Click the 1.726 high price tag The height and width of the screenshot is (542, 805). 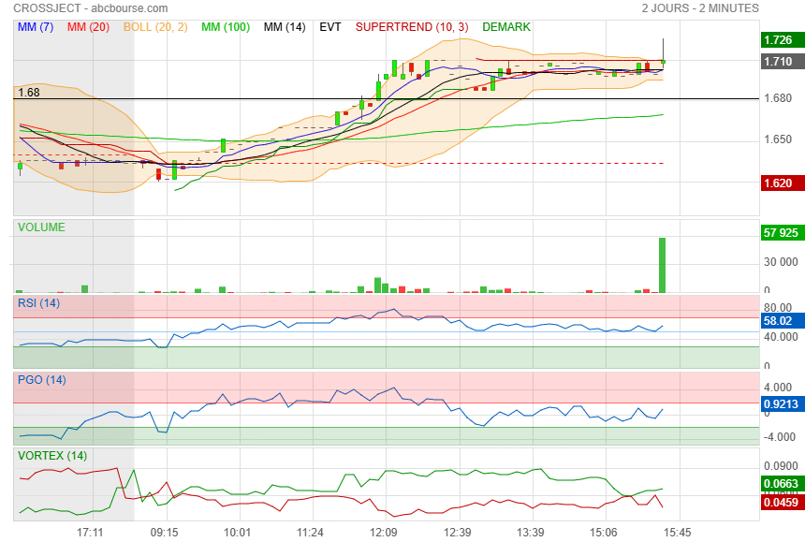pos(783,40)
